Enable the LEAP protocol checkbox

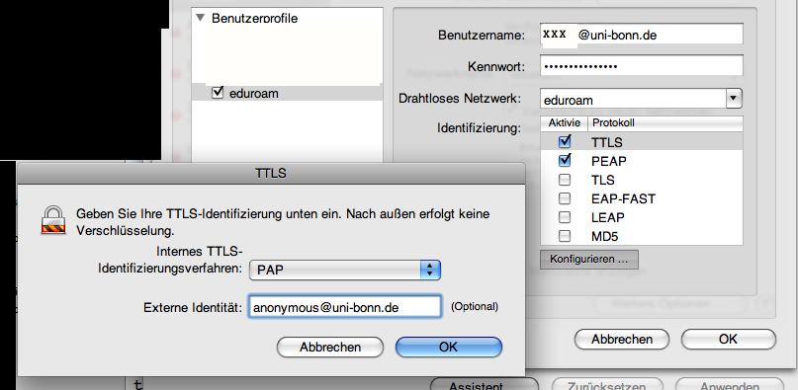(x=565, y=217)
